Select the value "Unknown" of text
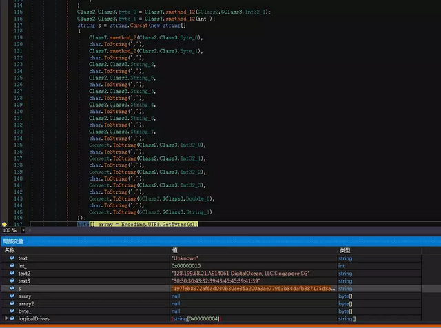This screenshot has width=441, height=328. click(x=185, y=258)
